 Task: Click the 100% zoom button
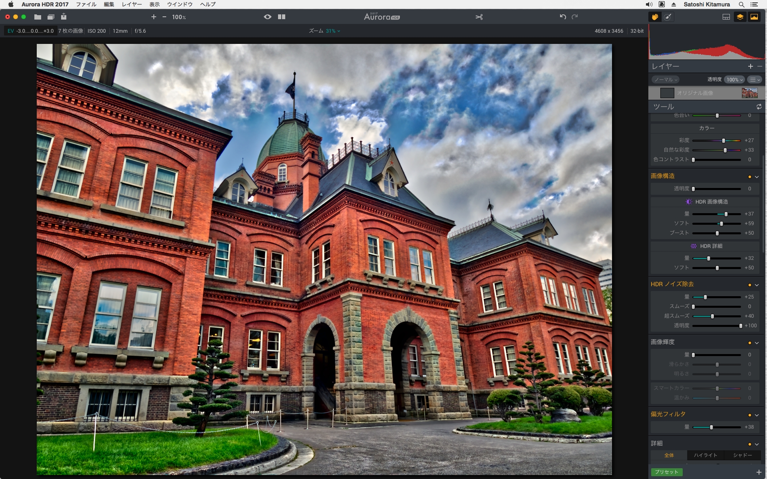tap(179, 17)
